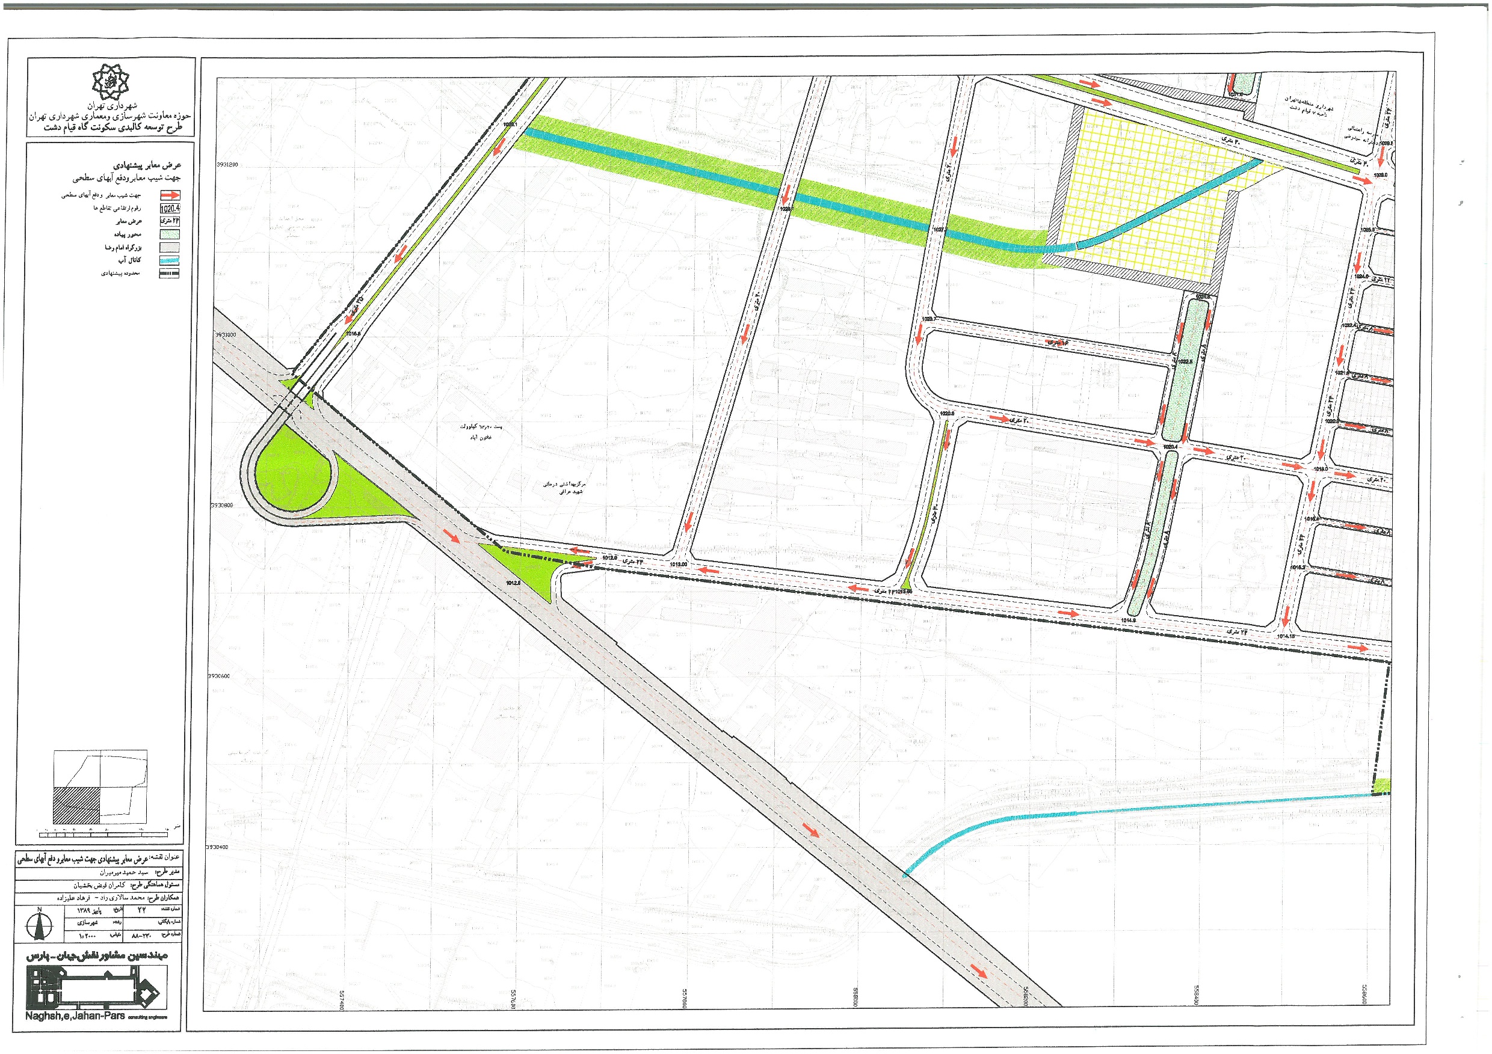Click the north arrow compass symbol
Viewport: 1492px width, 1054px height.
39,926
